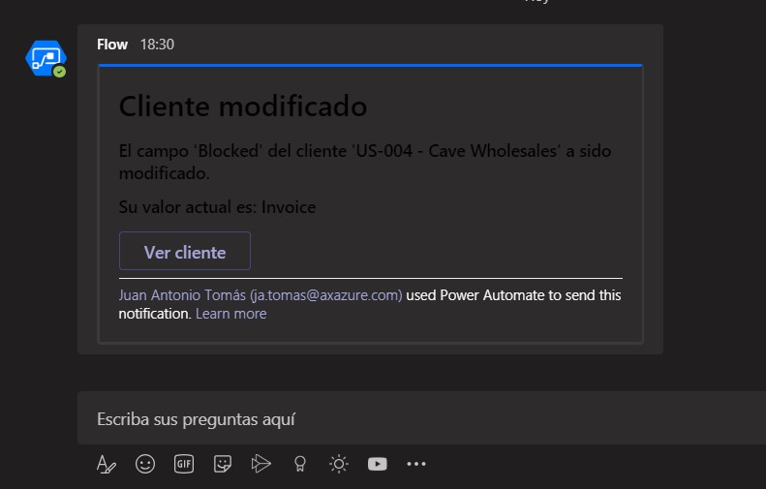The height and width of the screenshot is (489, 766).
Task: Click the Ver cliente button
Action: tap(185, 251)
